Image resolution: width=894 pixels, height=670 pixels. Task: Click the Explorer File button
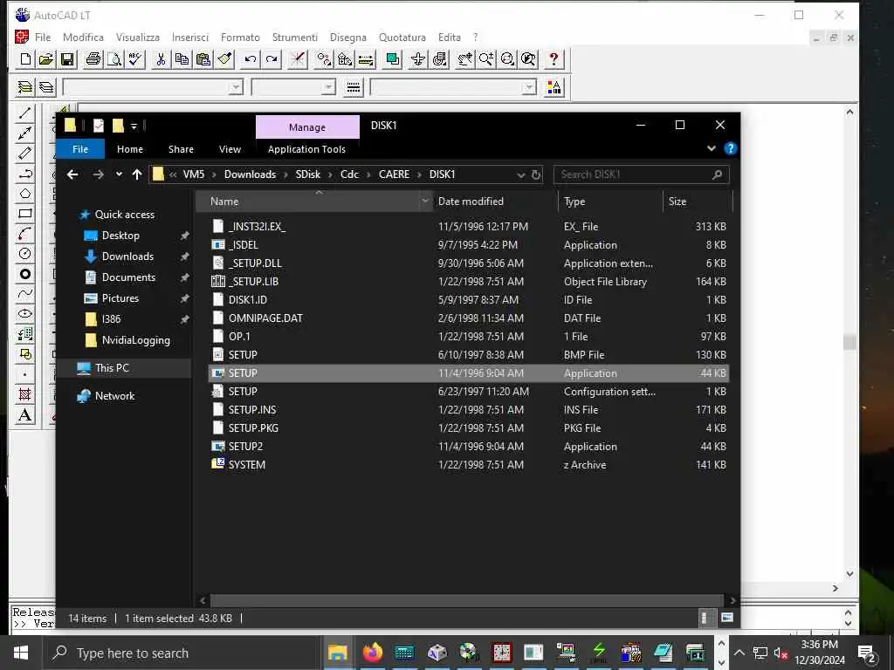click(80, 149)
